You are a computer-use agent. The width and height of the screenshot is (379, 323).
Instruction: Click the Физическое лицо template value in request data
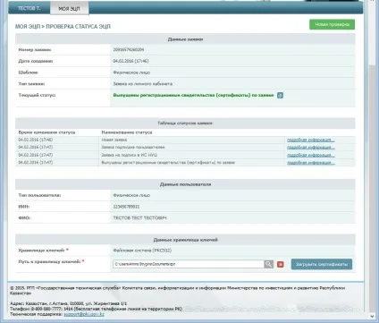pos(131,72)
